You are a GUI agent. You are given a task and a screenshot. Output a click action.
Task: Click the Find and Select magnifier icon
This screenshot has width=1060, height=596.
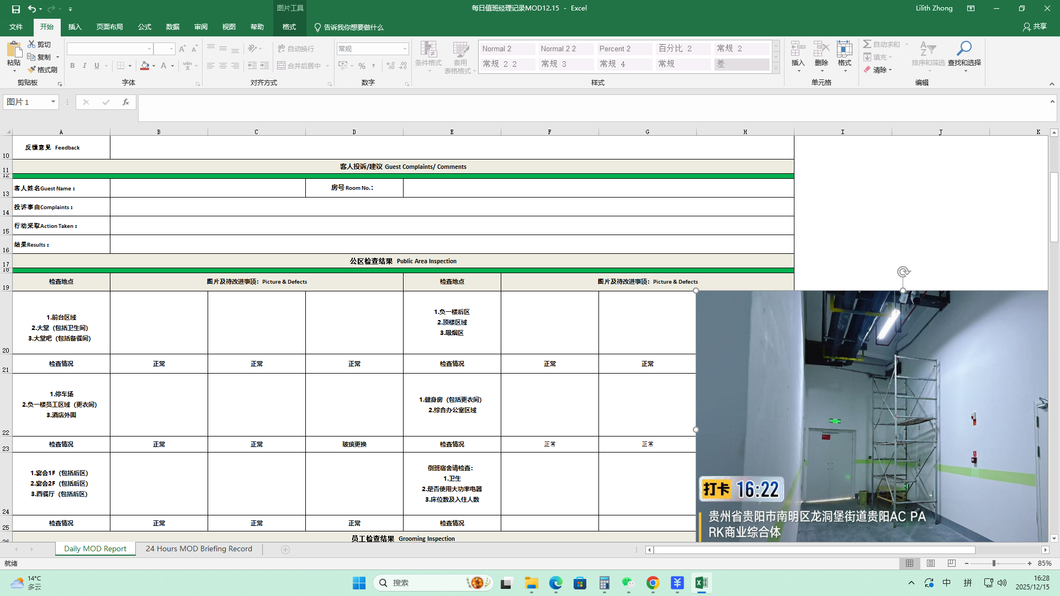964,49
